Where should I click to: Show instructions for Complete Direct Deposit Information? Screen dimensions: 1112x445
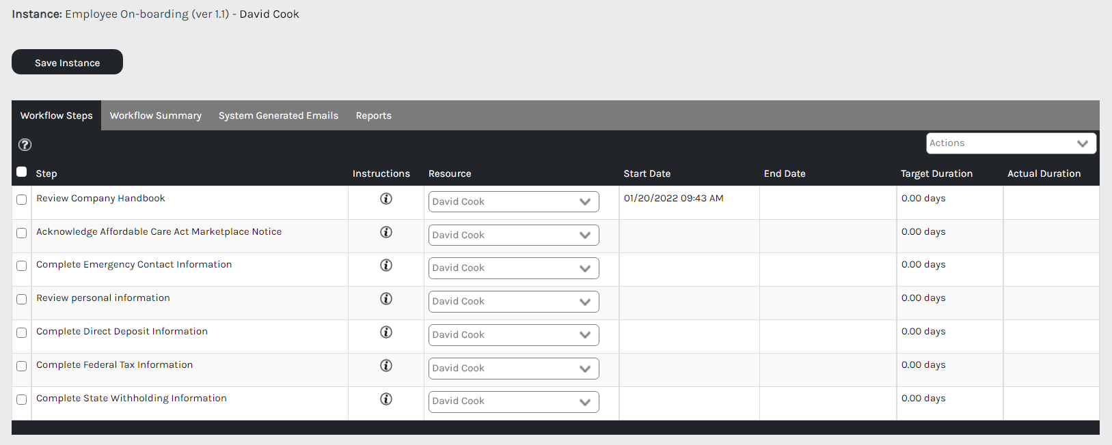pos(386,332)
